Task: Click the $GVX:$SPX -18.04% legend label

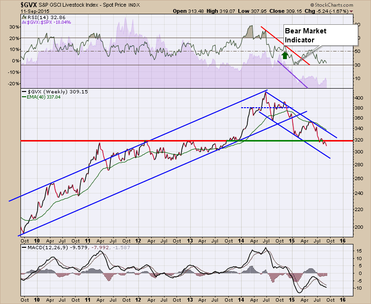Action: click(47, 22)
